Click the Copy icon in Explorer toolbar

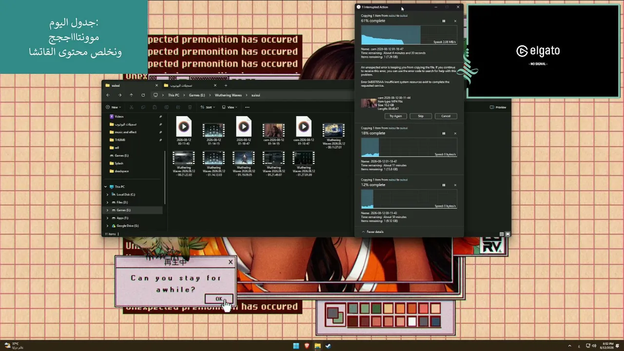[143, 107]
